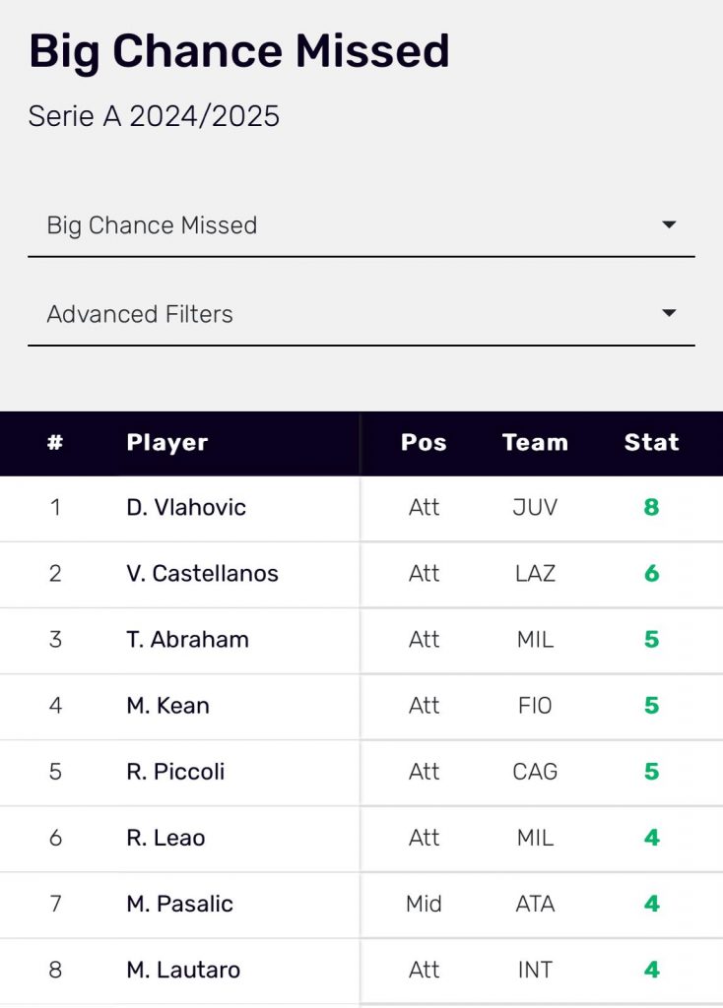Sort table by Team column header
This screenshot has height=1008, width=723.
(x=535, y=443)
